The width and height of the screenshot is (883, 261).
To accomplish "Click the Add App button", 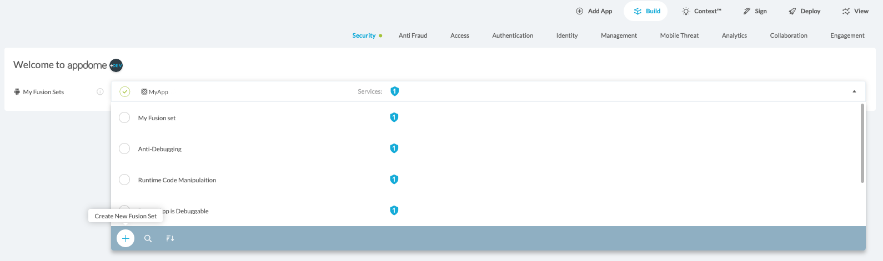I will (x=594, y=11).
